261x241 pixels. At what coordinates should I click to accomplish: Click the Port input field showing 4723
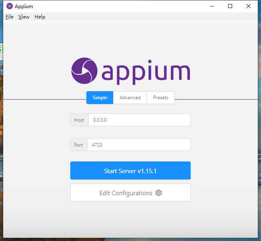(x=139, y=145)
